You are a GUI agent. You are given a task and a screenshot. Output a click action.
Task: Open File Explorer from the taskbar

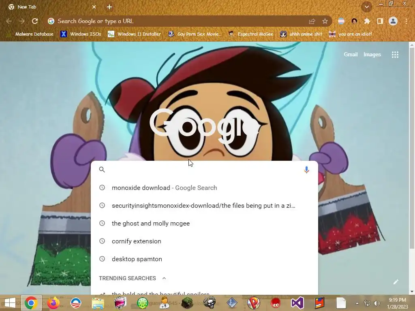tap(98, 303)
